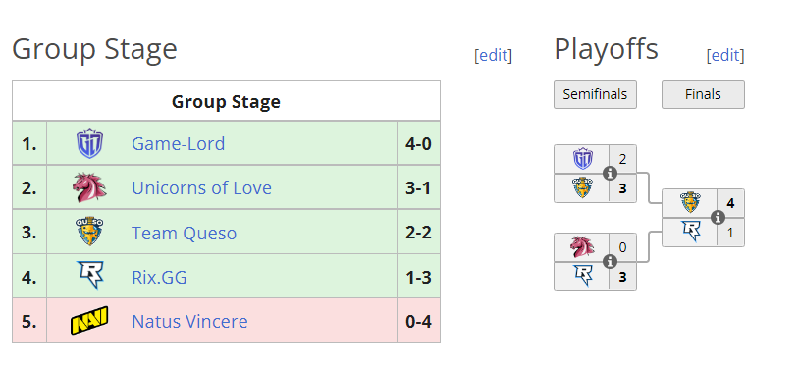Open the Team Queso team link
799x368 pixels.
pyautogui.click(x=184, y=233)
